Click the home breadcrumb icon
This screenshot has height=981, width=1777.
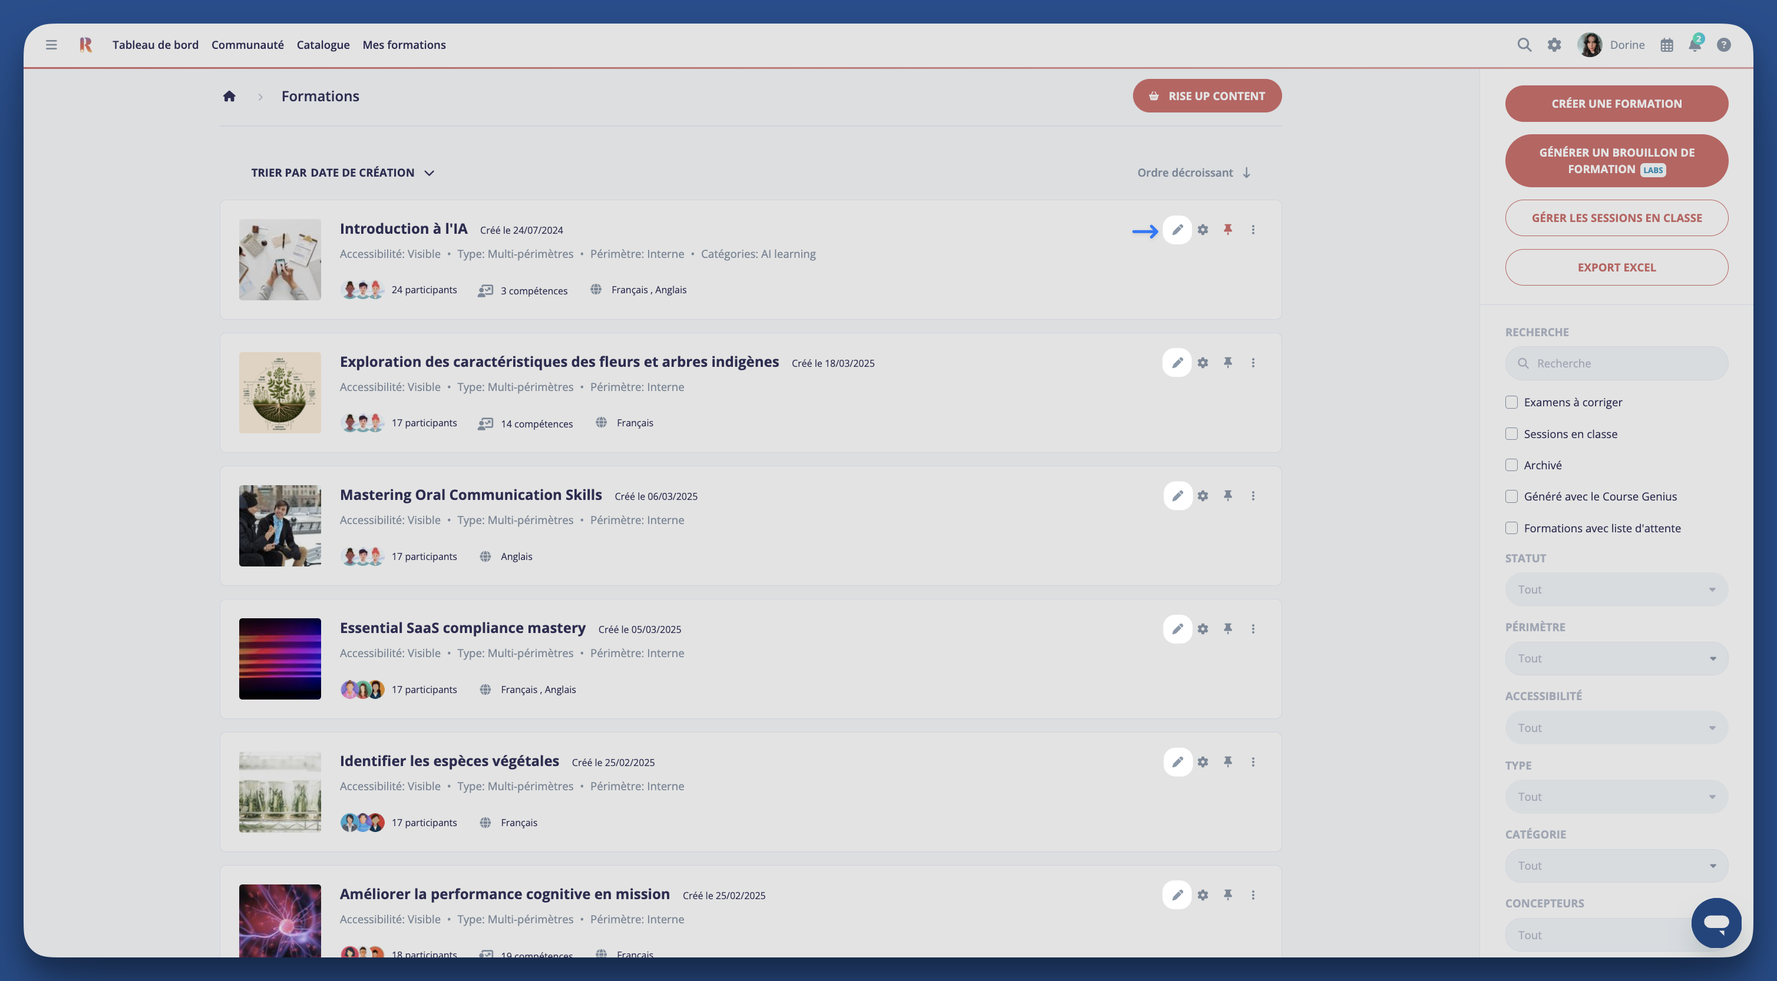229,97
